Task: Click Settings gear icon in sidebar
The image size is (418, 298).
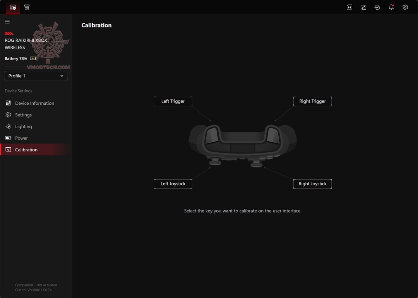Action: (8, 114)
